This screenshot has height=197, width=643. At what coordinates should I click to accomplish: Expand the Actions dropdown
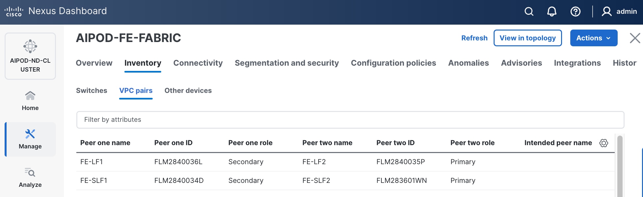594,38
